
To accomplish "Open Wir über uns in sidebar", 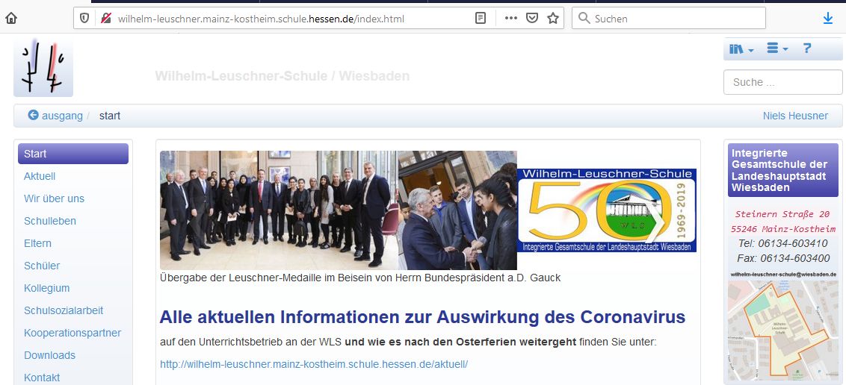I will 54,198.
